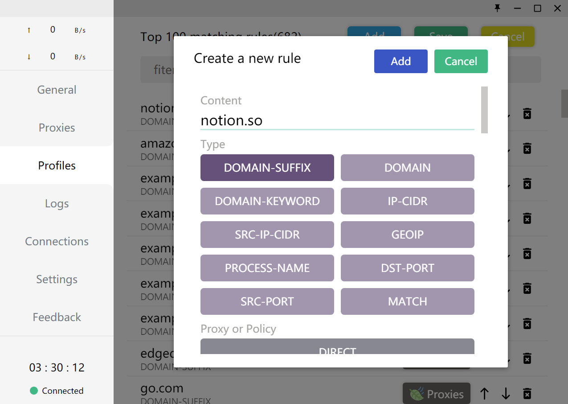Screen dimensions: 568x404
Task: Delete the amazon rule via its trash icon
Action: [527, 148]
